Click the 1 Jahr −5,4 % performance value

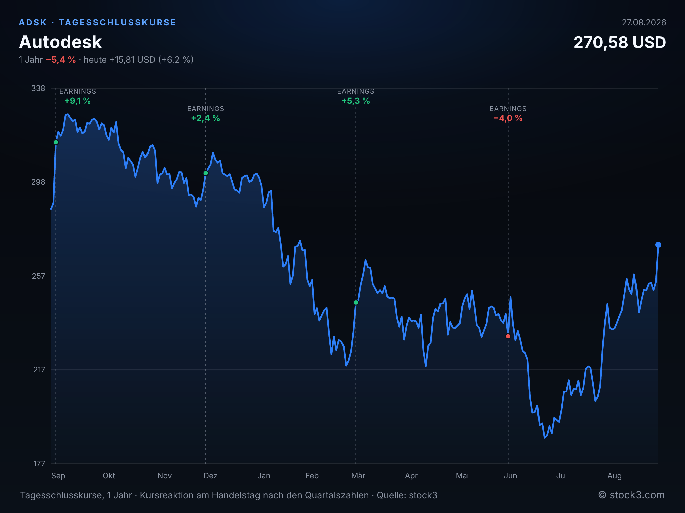[x=47, y=60]
